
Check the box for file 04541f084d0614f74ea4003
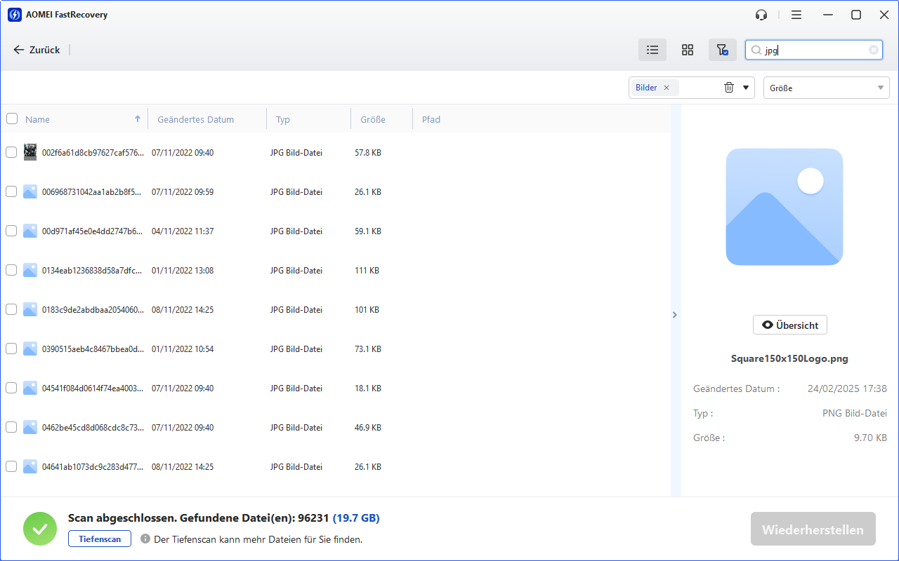point(11,388)
